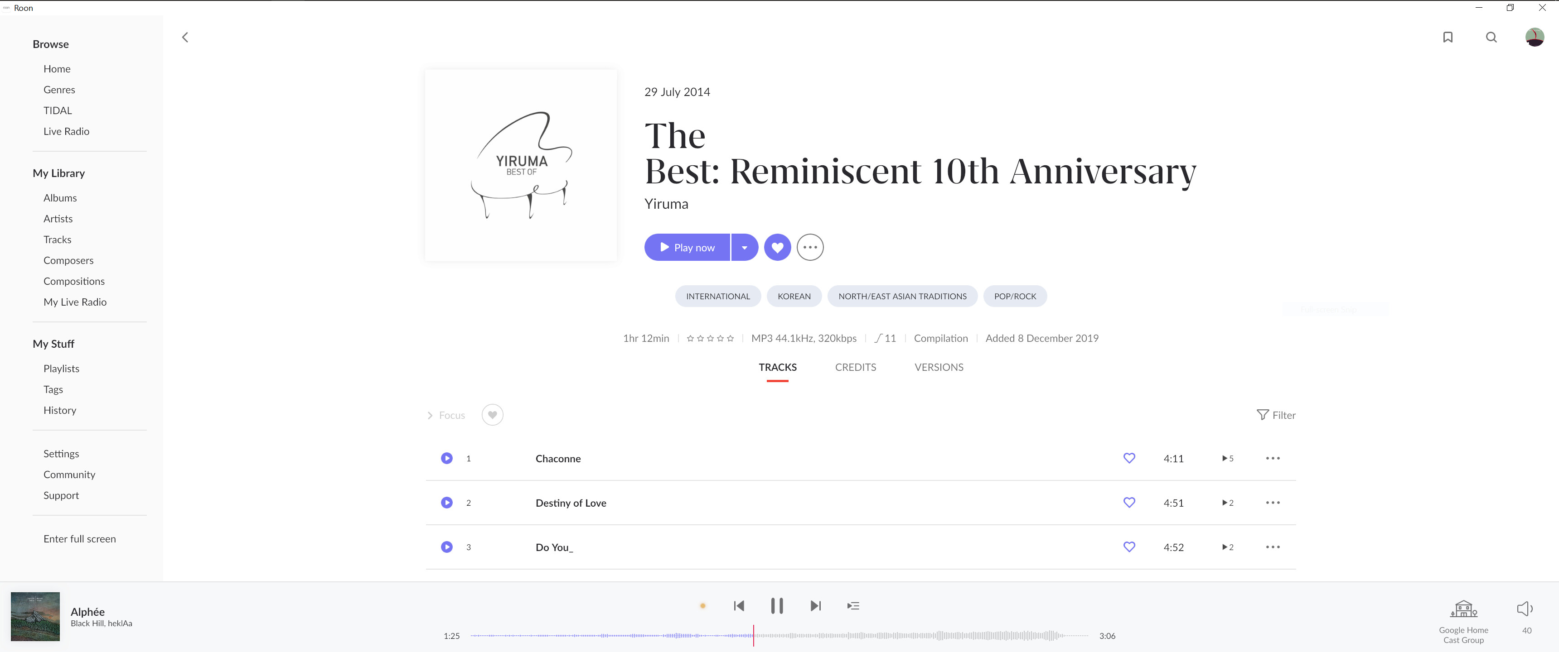Select the POP/ROCK genre tag
The image size is (1559, 652).
coord(1015,297)
